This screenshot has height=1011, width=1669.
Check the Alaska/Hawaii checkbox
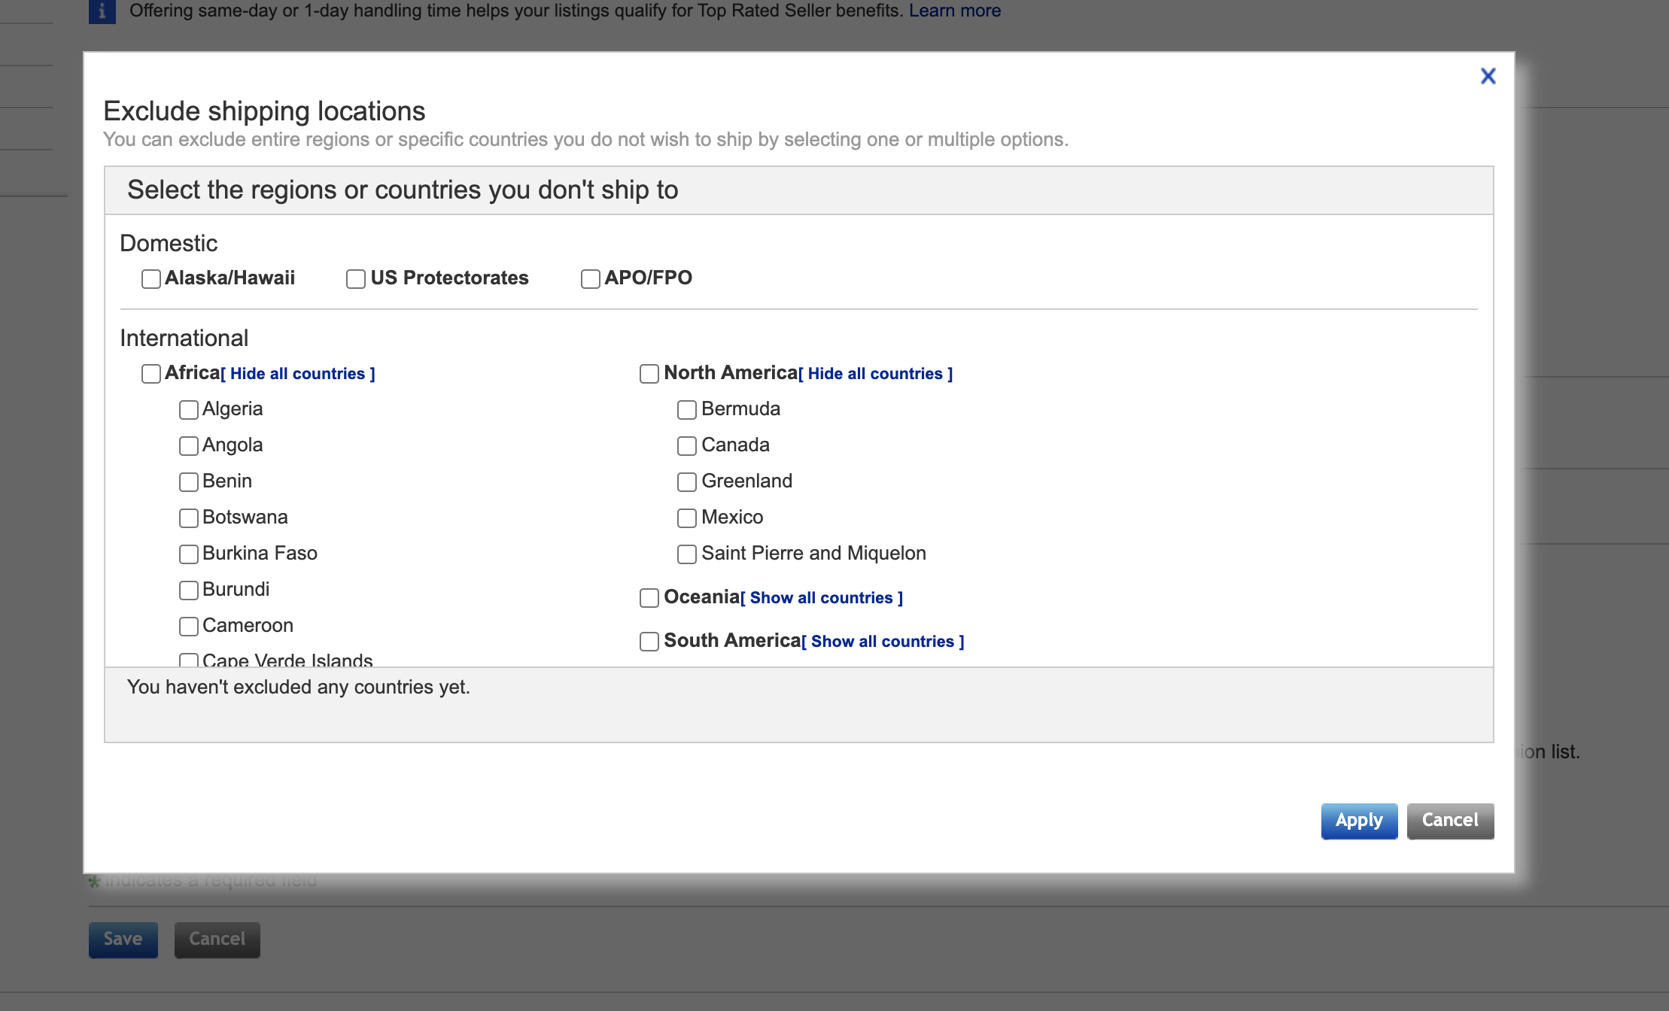(x=151, y=279)
